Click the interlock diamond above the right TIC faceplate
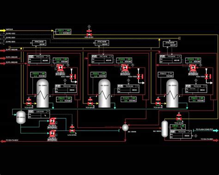219x175 pixels. 196,80
